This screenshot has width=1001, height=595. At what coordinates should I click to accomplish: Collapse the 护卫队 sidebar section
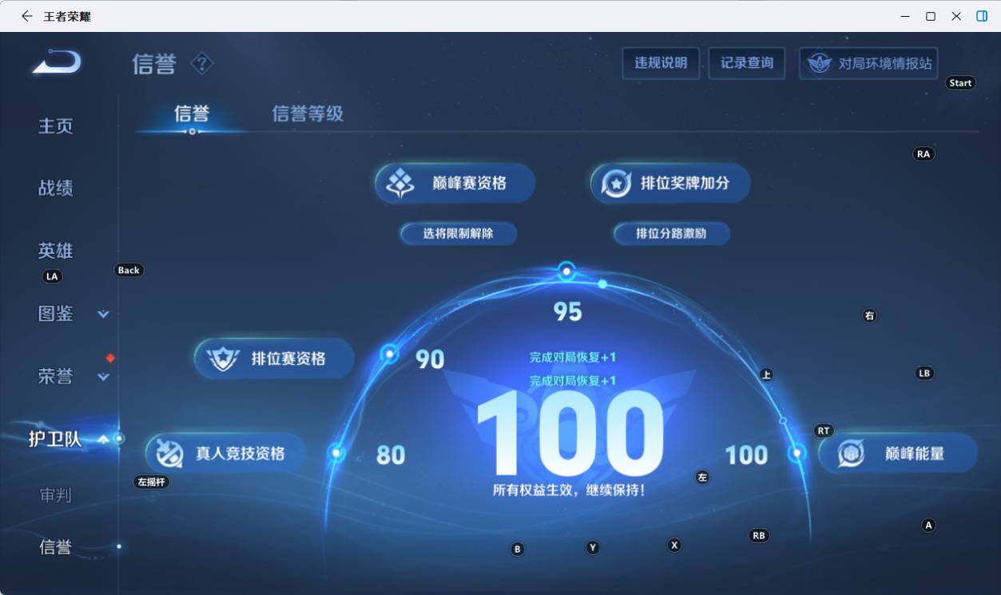pos(102,438)
